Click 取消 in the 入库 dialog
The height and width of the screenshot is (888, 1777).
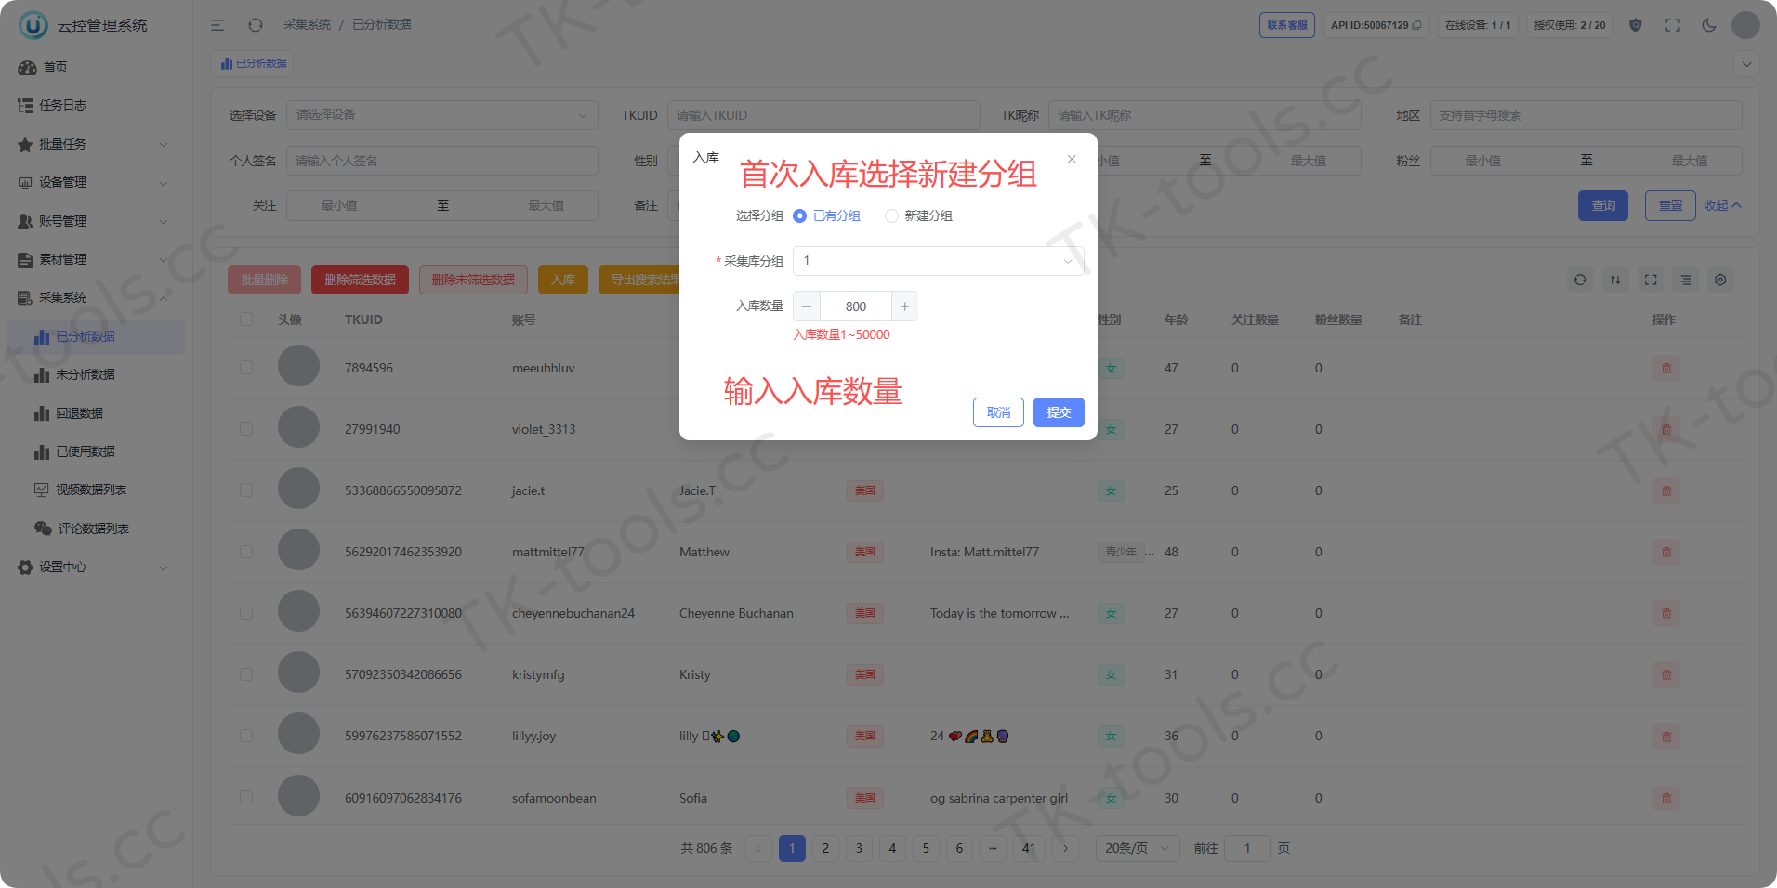click(x=998, y=412)
